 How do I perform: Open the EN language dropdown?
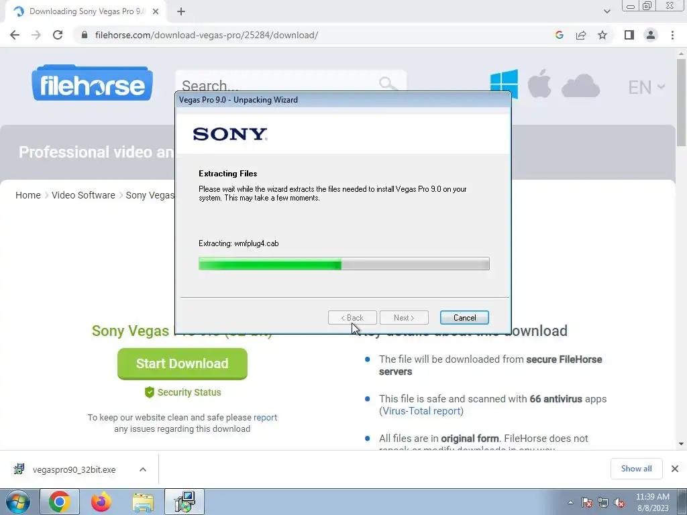tap(647, 87)
